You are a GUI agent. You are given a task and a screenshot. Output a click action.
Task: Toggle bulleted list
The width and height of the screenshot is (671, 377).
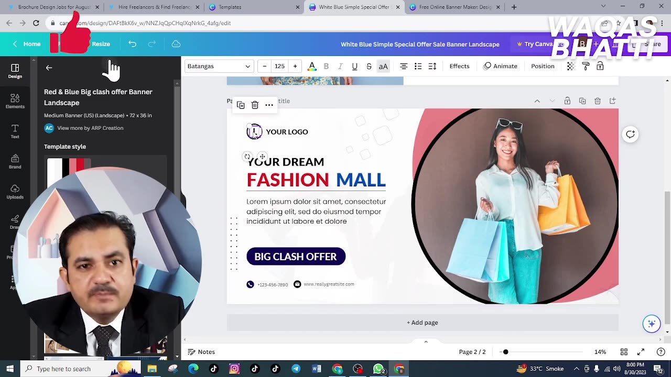418,66
